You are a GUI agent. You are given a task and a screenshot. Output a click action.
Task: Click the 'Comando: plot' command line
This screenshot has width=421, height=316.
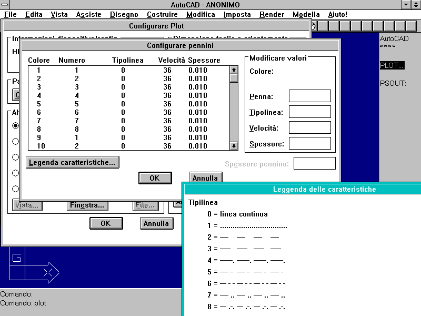[x=23, y=303]
